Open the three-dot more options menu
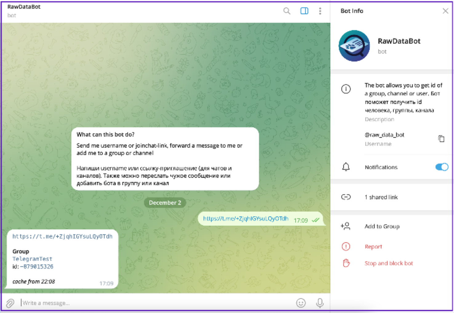This screenshot has height=313, width=454. 320,11
